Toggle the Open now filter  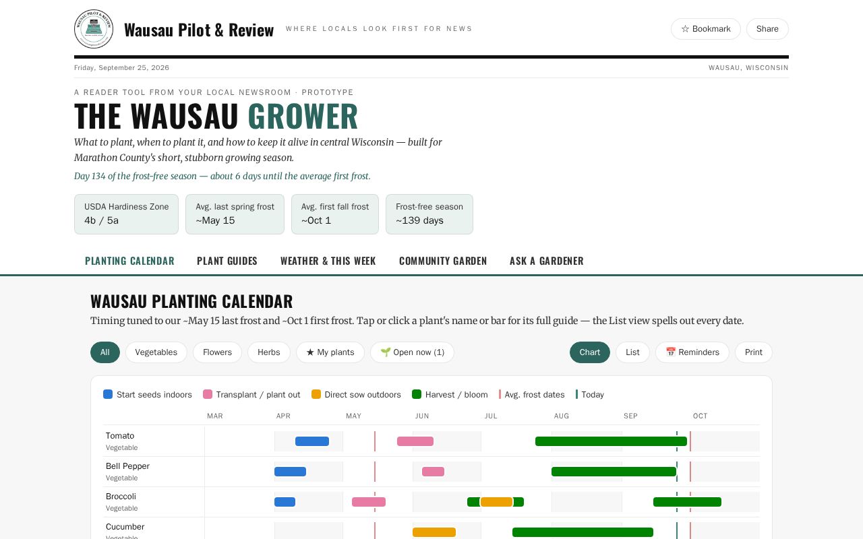(x=412, y=352)
